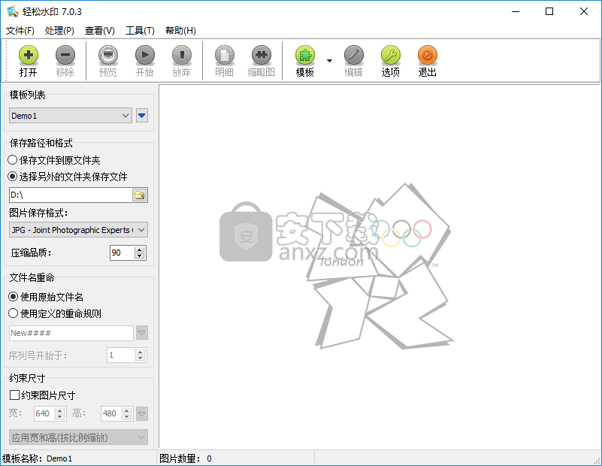
Task: Click the 图片保存格式 label
Action: 38,213
